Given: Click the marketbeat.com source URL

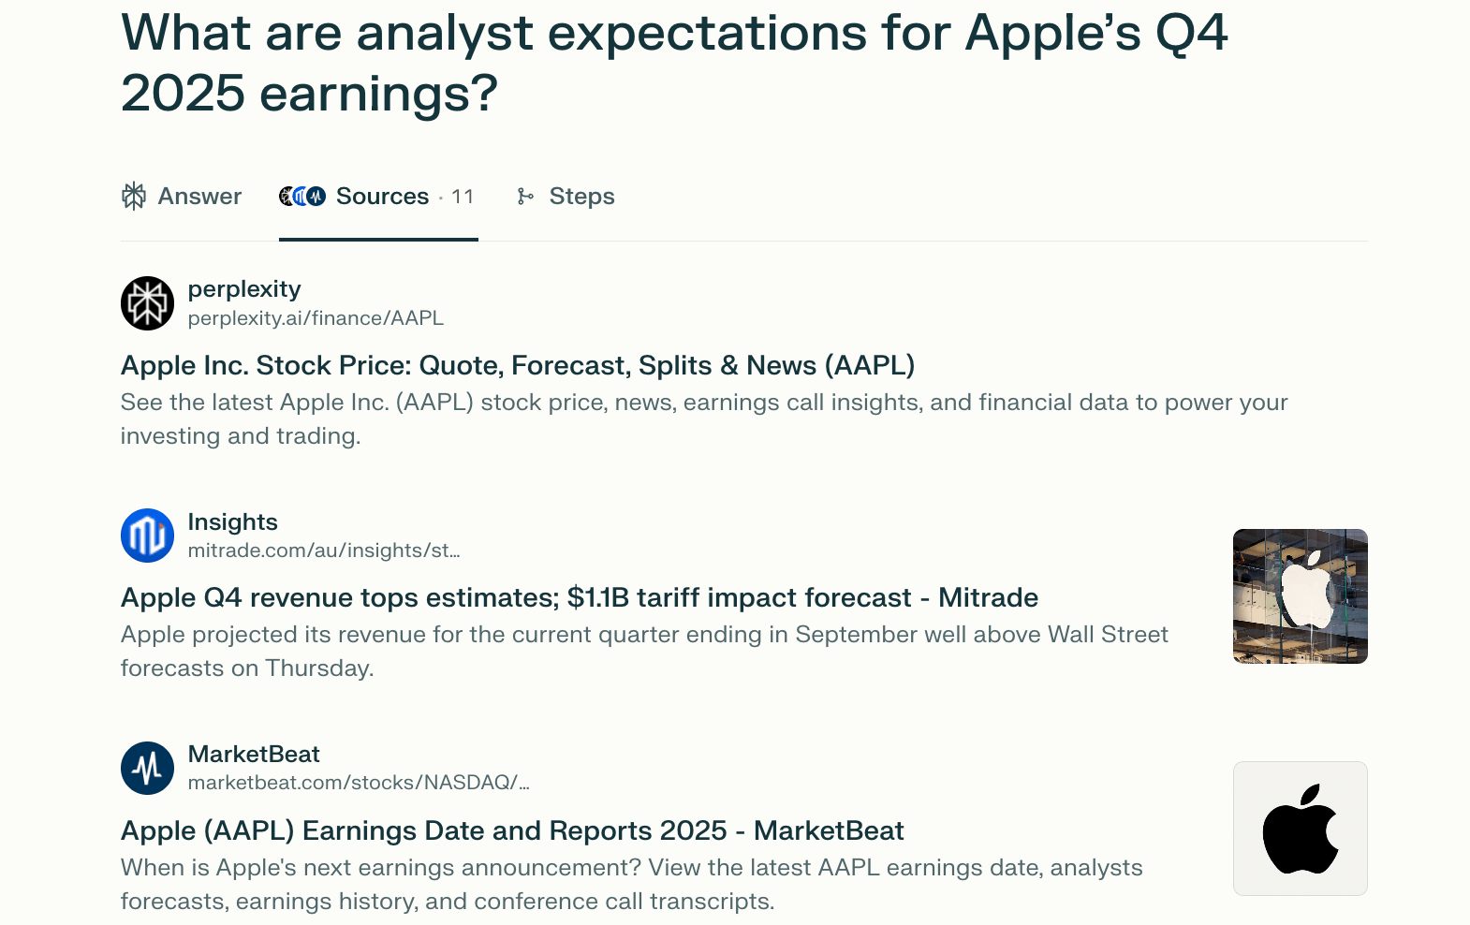Looking at the screenshot, I should click(358, 783).
